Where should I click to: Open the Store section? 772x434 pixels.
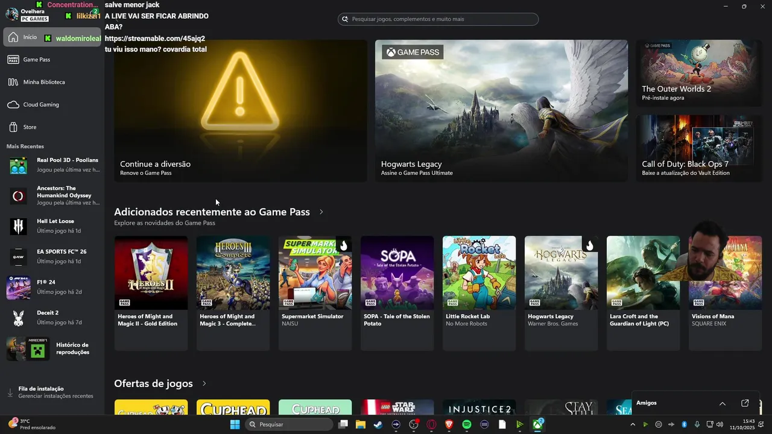point(52,127)
